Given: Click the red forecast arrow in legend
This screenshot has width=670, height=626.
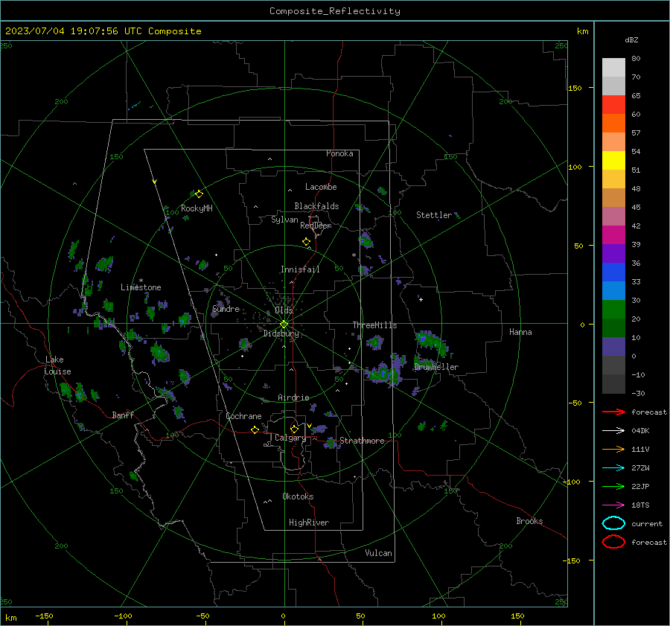Looking at the screenshot, I should [x=613, y=412].
